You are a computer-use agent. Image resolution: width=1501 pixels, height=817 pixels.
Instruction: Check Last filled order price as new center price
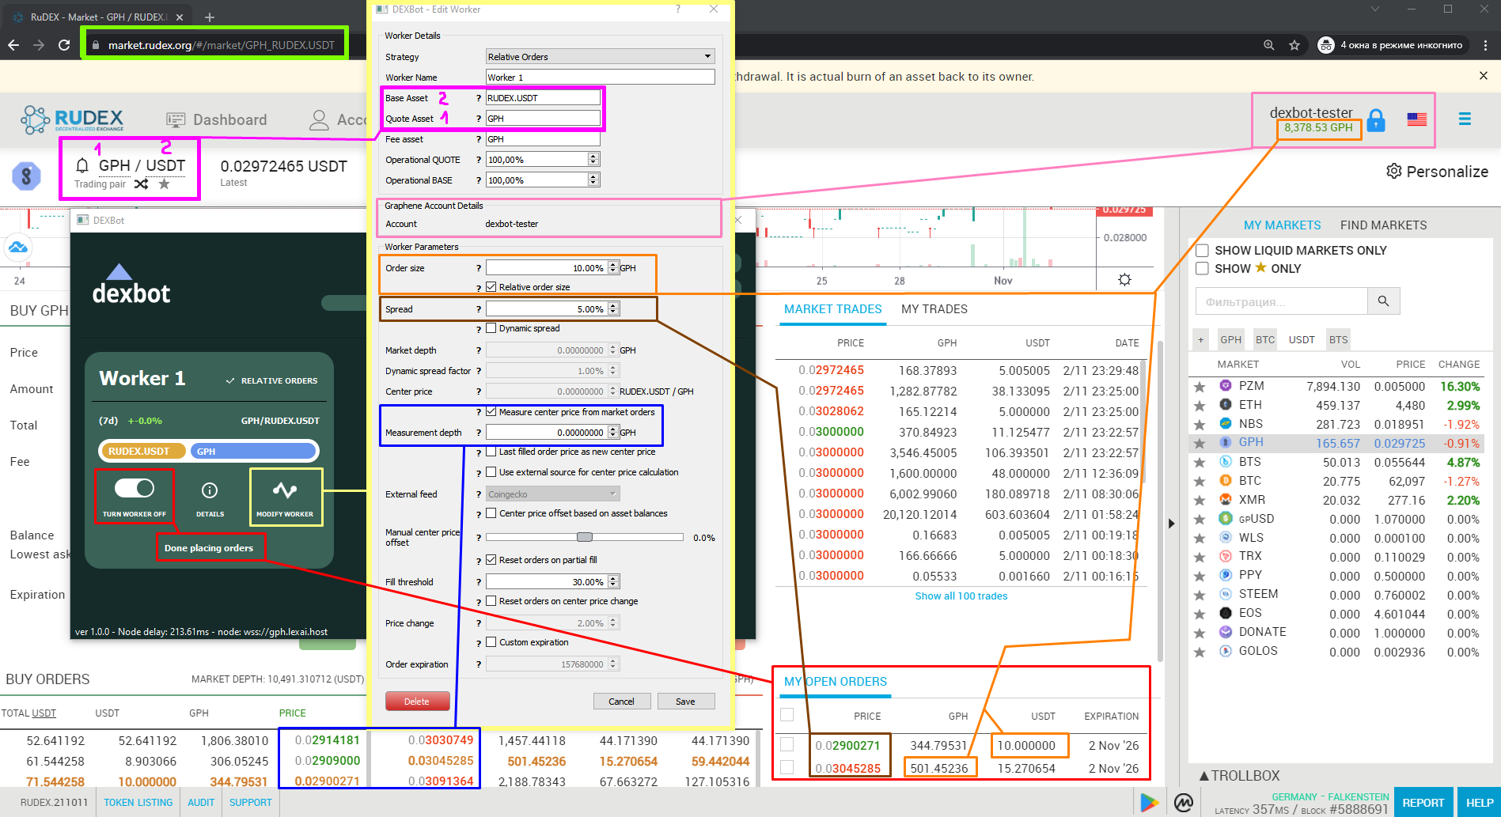(491, 452)
